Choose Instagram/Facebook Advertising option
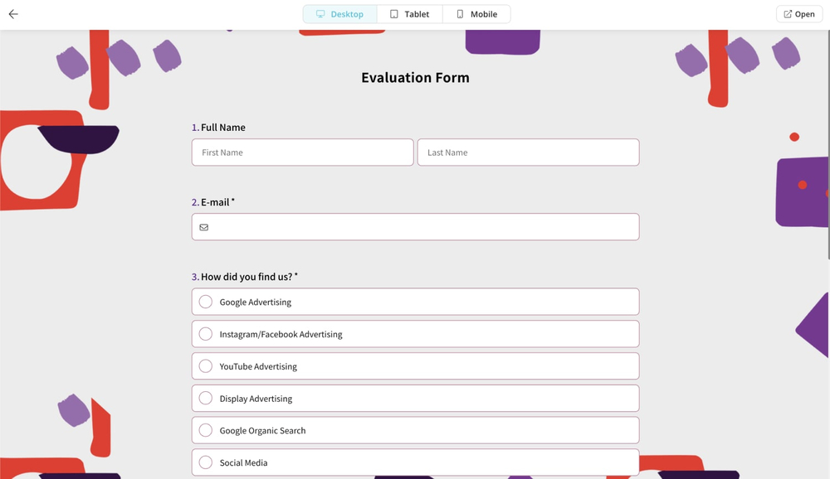Viewport: 830px width, 479px height. 206,334
